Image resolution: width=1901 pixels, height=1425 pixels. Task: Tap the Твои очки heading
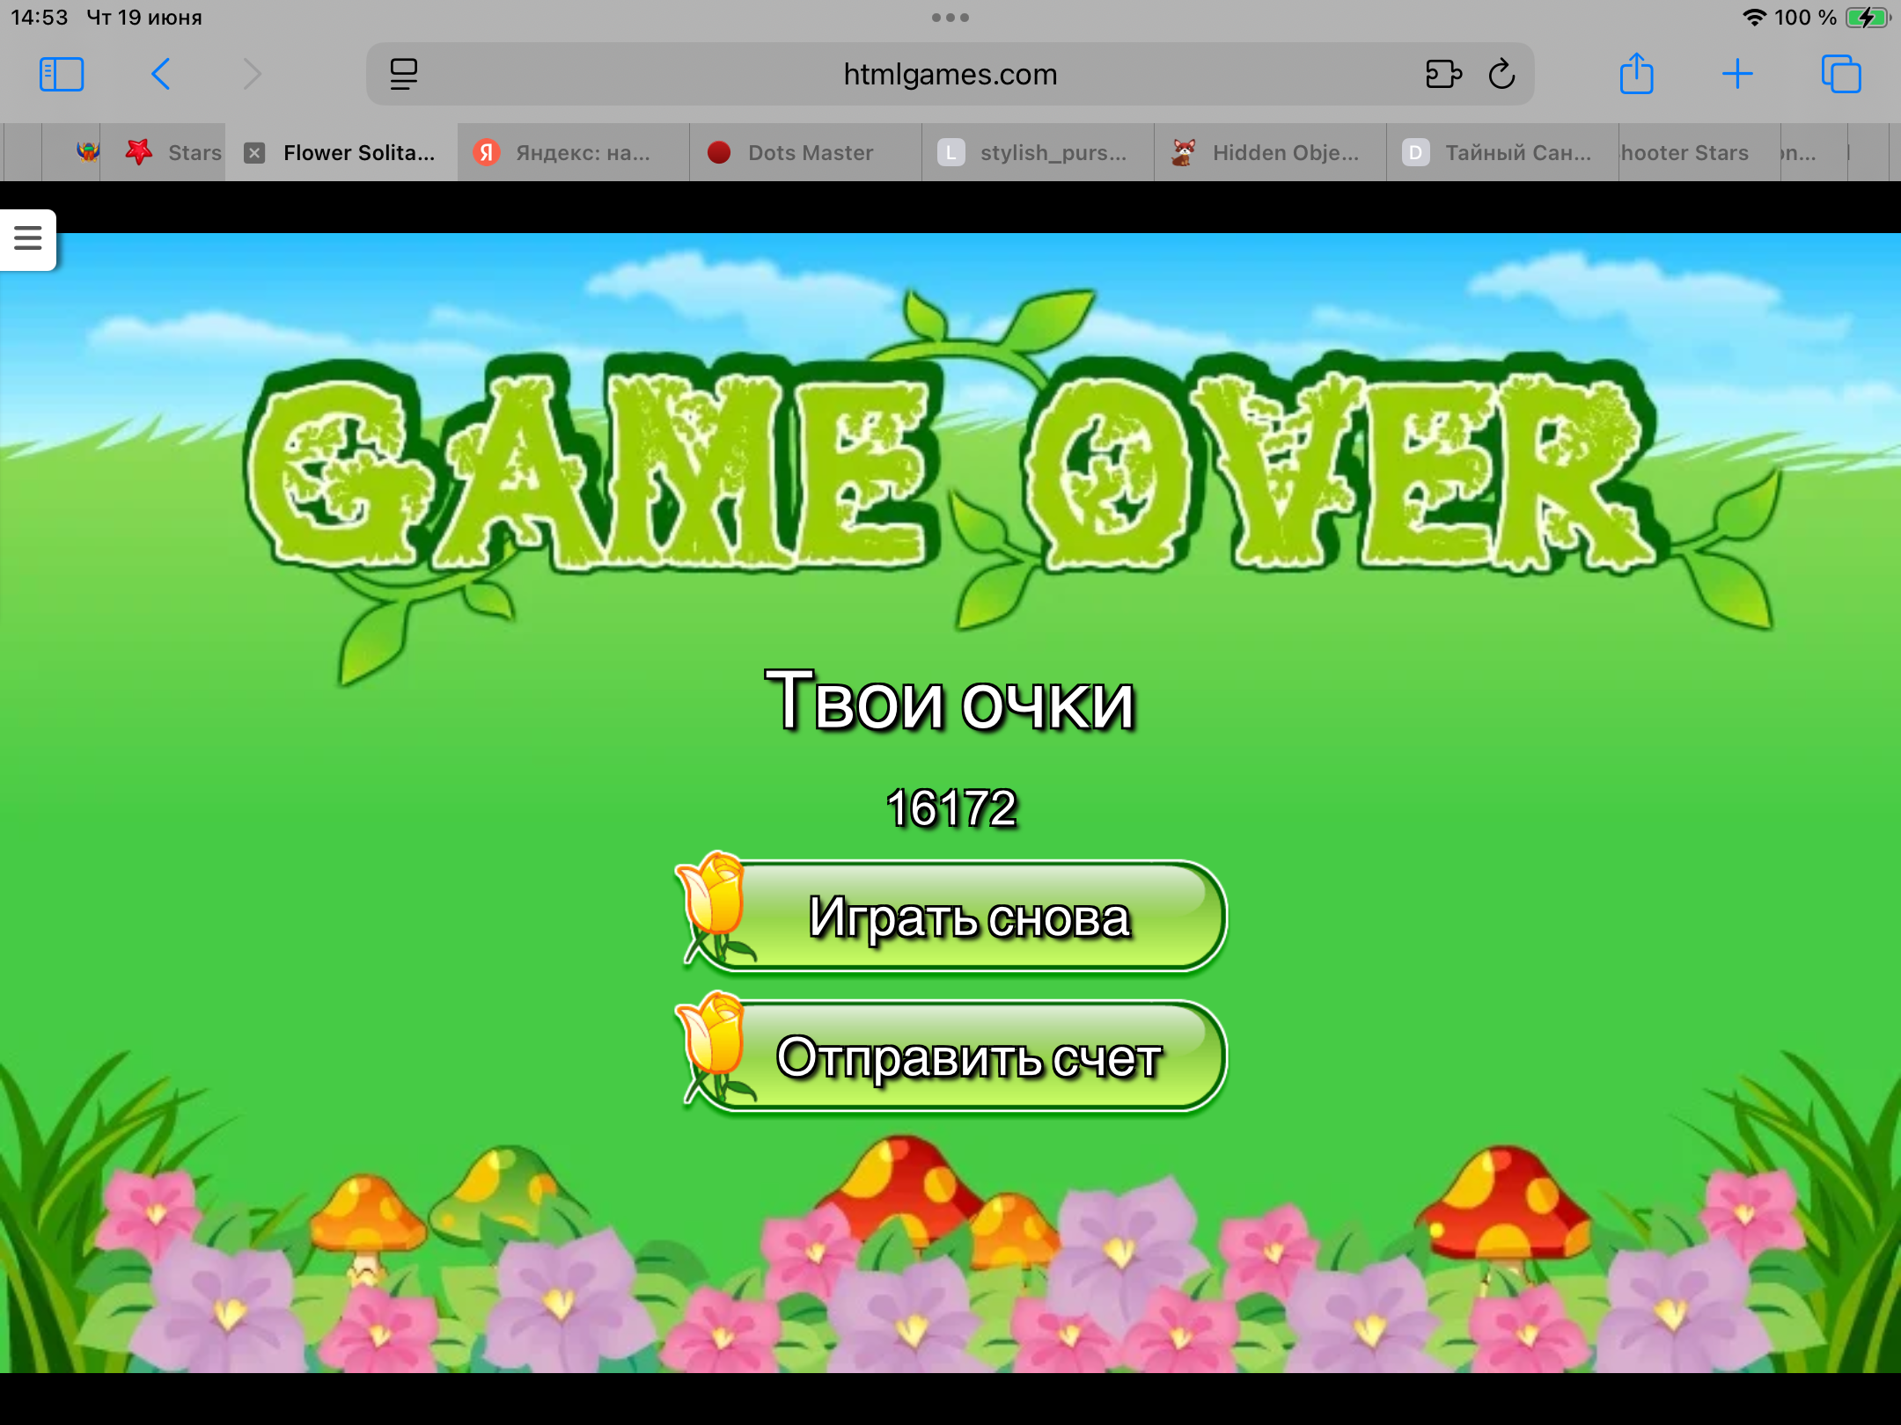click(950, 702)
